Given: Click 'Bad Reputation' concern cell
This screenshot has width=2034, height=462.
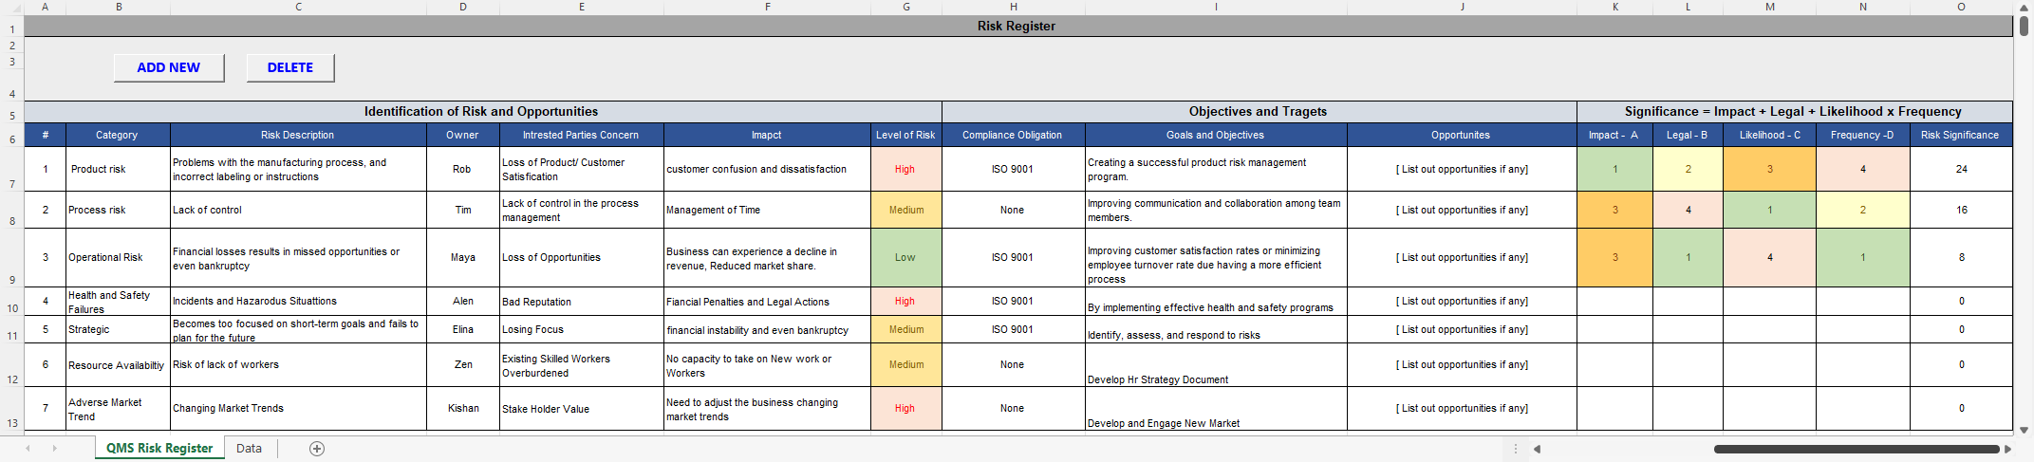Looking at the screenshot, I should pos(581,302).
